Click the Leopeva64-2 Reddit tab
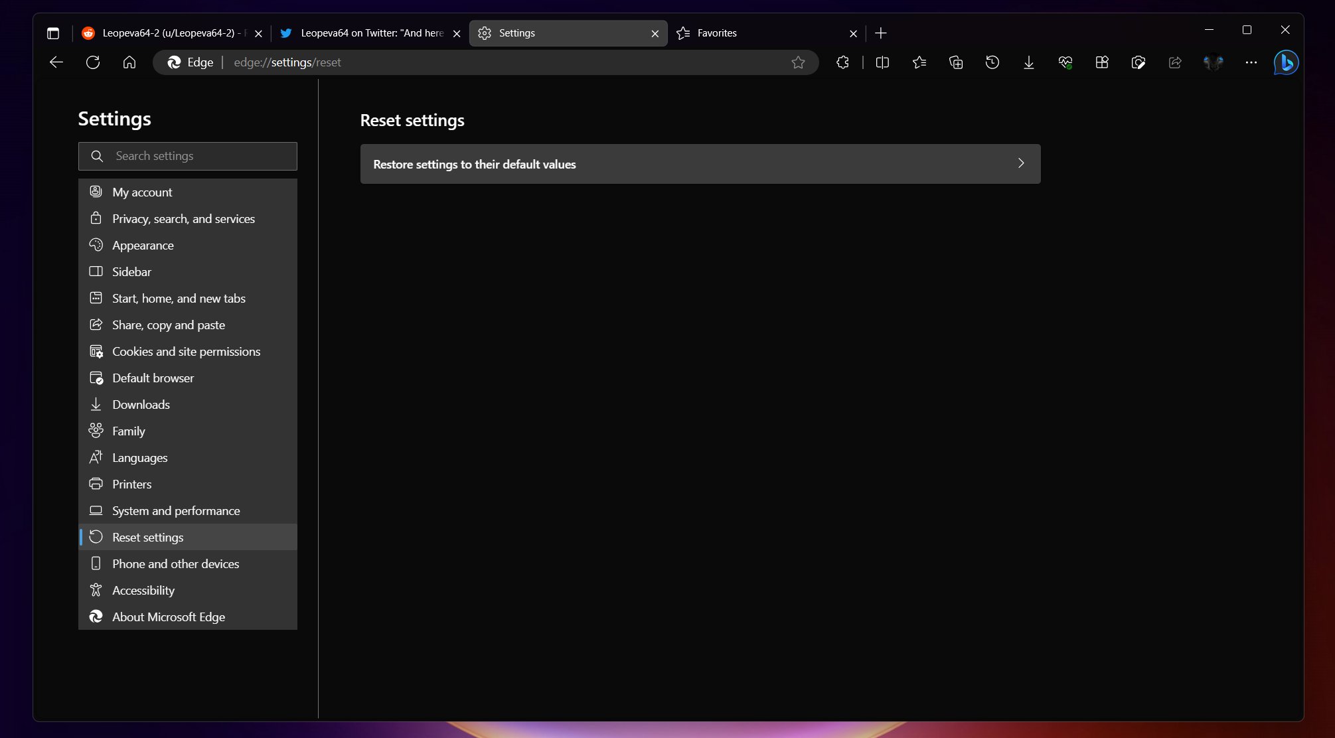 pyautogui.click(x=168, y=33)
